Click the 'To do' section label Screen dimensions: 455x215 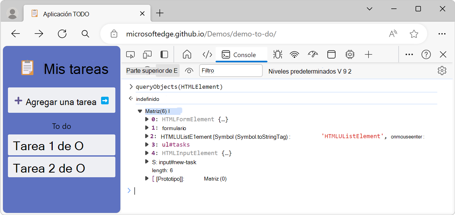[61, 126]
